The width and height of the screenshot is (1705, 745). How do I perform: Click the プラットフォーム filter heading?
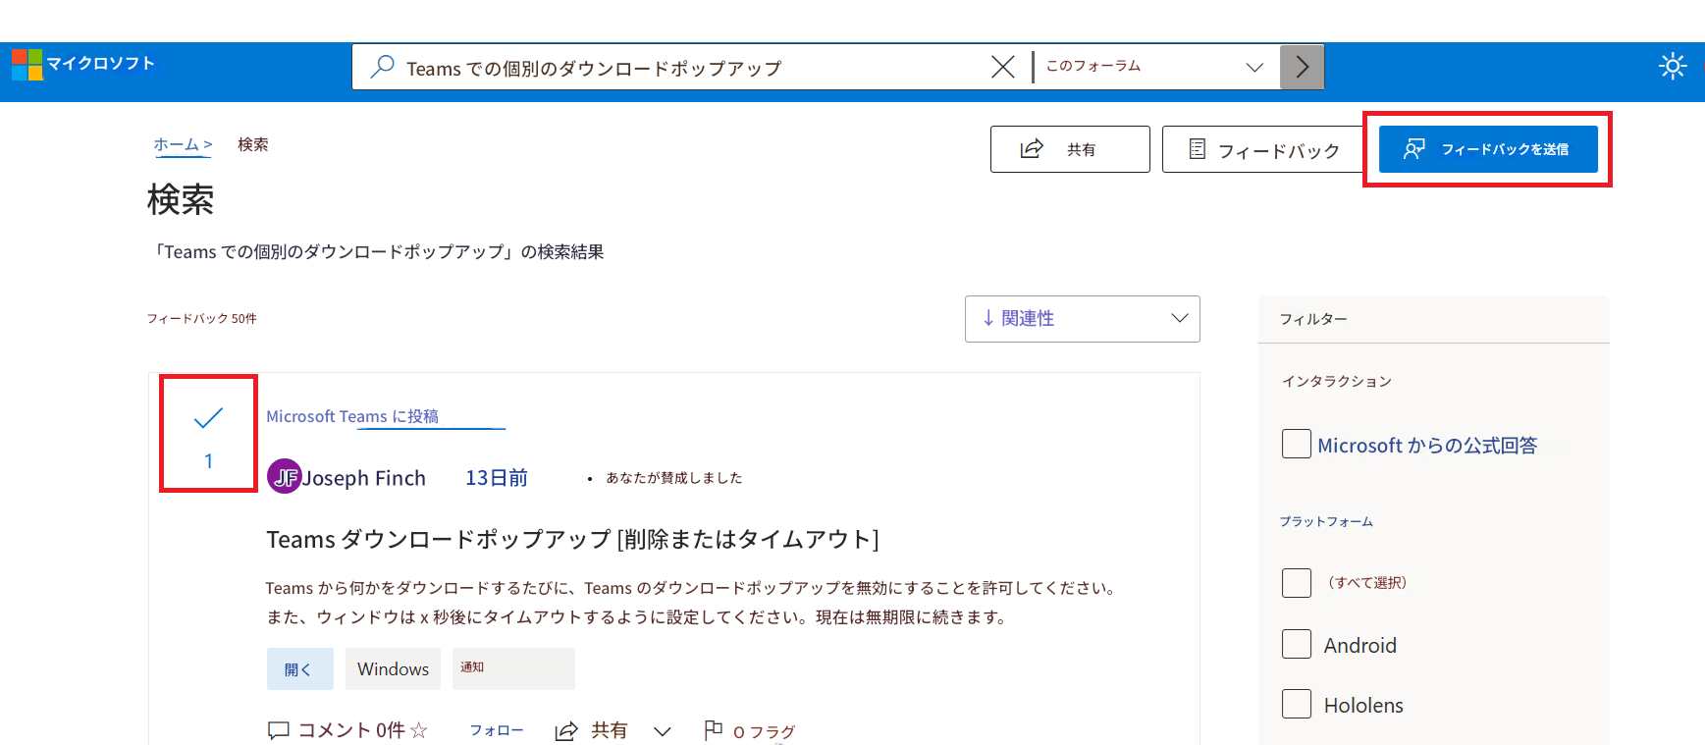pyautogui.click(x=1326, y=521)
